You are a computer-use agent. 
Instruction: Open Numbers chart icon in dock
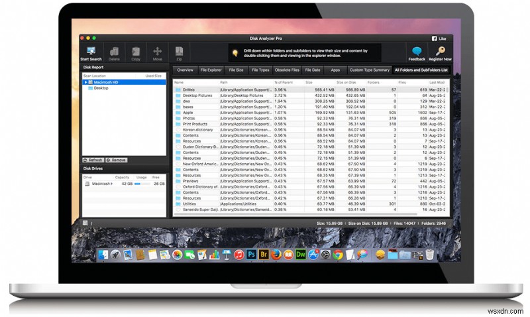pyautogui.click(x=214, y=255)
